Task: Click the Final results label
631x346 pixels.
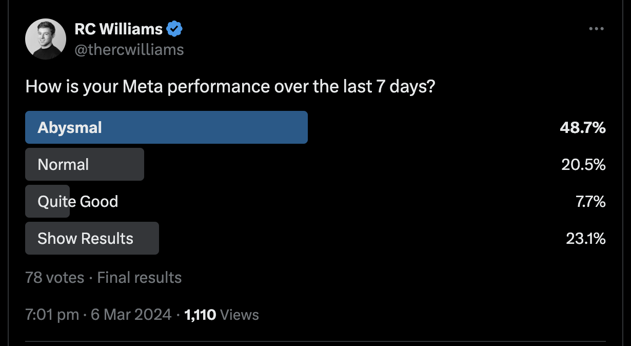Action: tap(140, 278)
